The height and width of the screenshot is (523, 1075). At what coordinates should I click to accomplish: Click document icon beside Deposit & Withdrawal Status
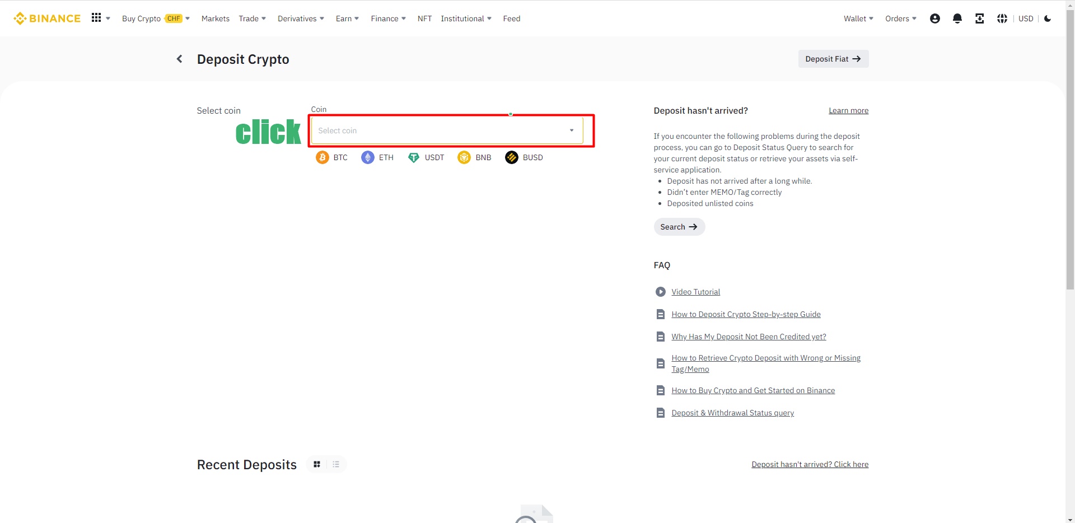(x=661, y=413)
